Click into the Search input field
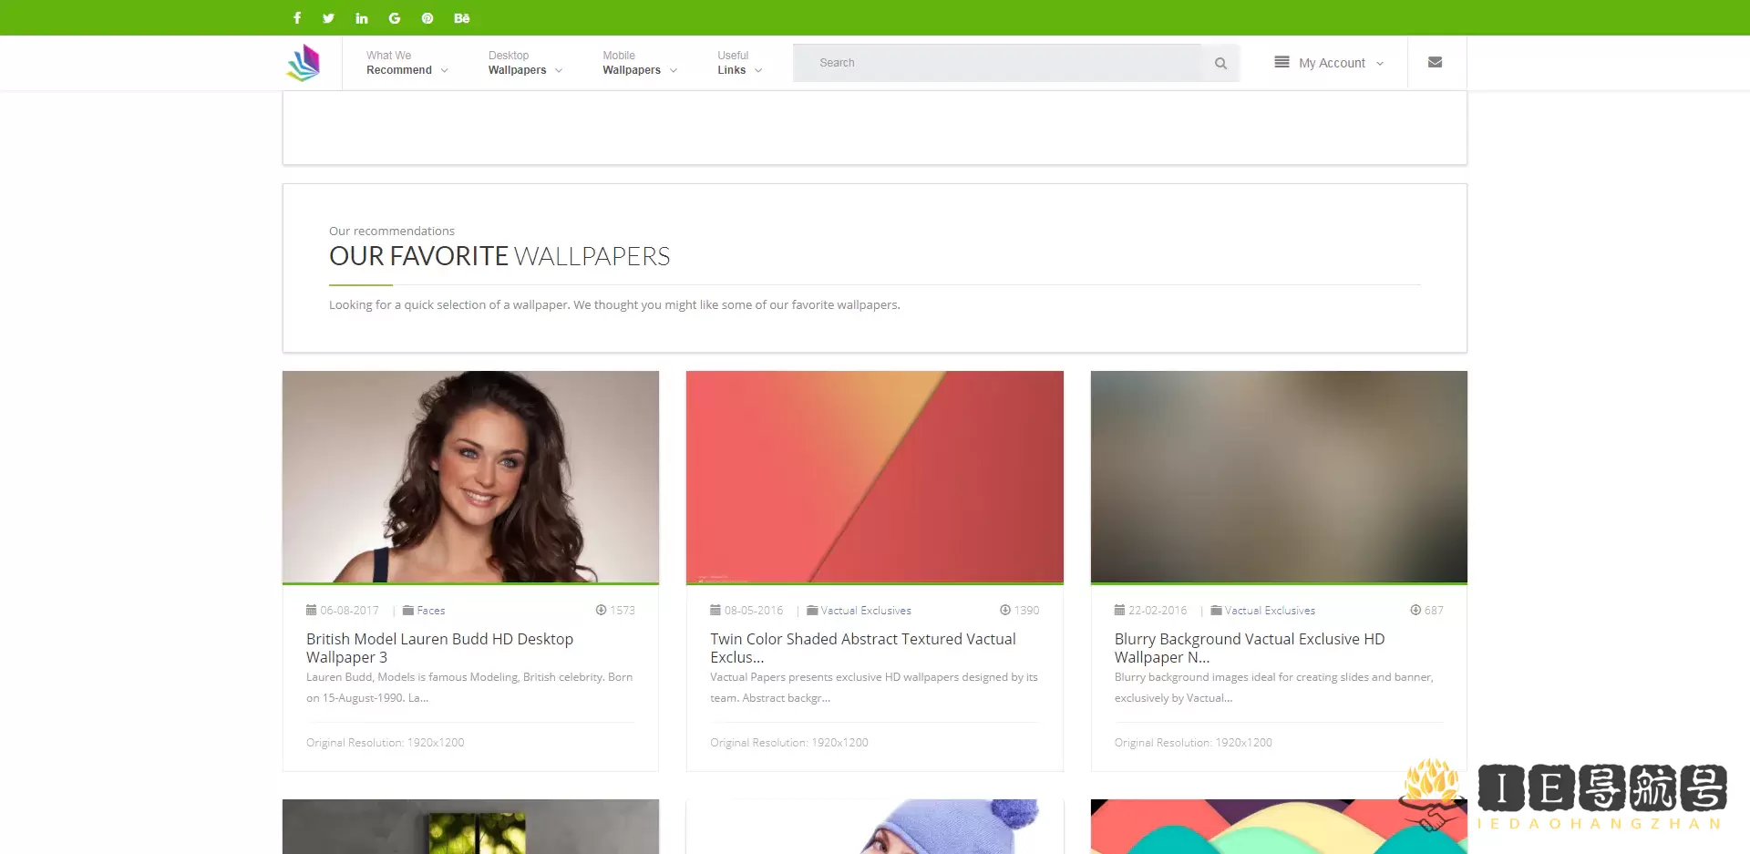1750x854 pixels. click(x=998, y=63)
